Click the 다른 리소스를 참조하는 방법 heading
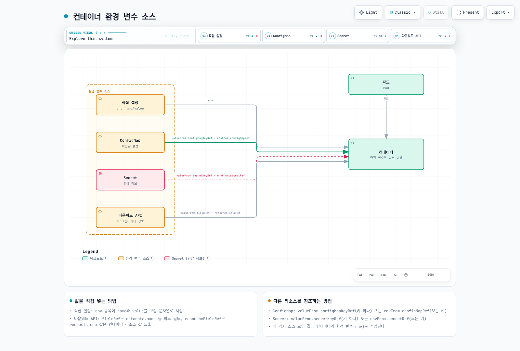This screenshot has width=520, height=351. point(303,301)
